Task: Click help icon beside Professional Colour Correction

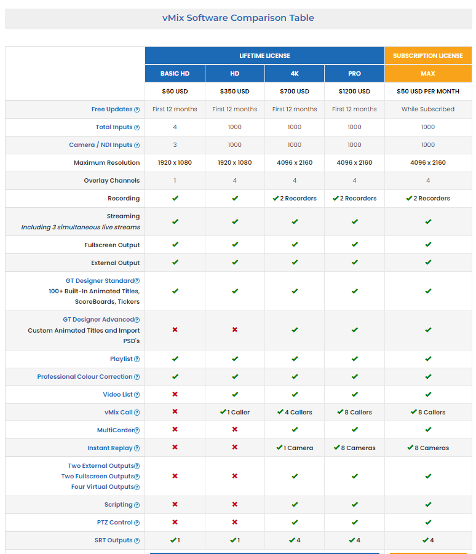Action: [x=137, y=377]
